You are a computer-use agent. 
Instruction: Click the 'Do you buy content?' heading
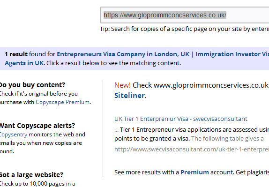point(32,85)
